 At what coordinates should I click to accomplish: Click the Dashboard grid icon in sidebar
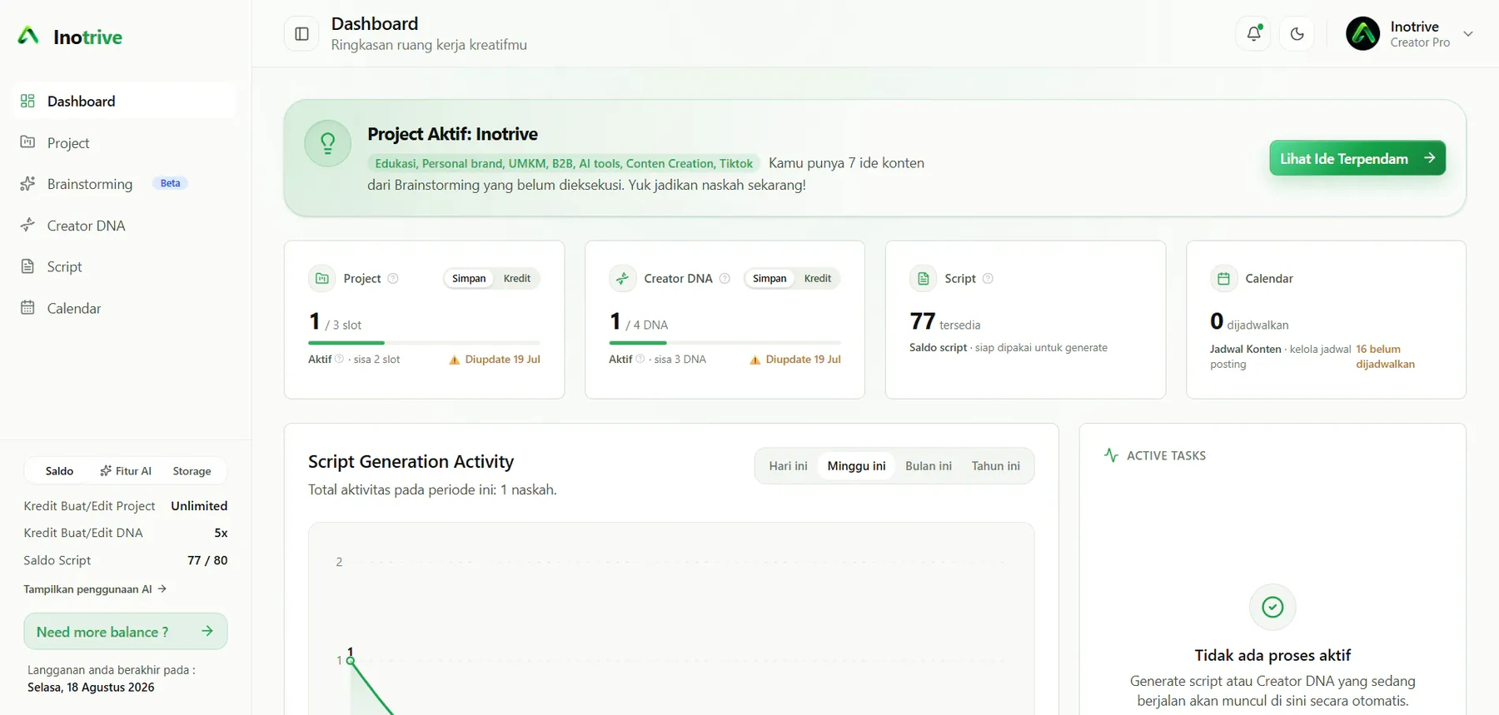[x=27, y=101]
